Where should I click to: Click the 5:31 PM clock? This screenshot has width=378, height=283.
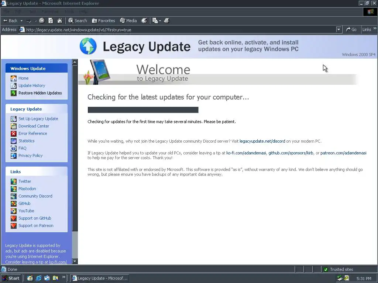364,279
